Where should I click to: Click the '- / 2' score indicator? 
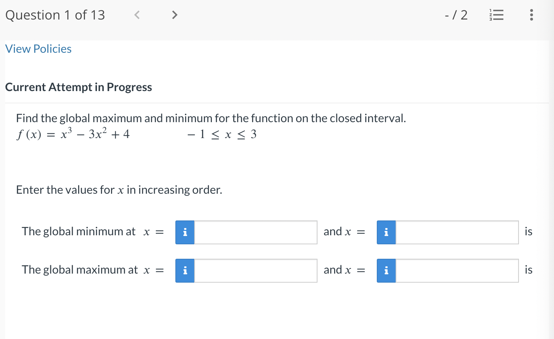click(x=456, y=15)
